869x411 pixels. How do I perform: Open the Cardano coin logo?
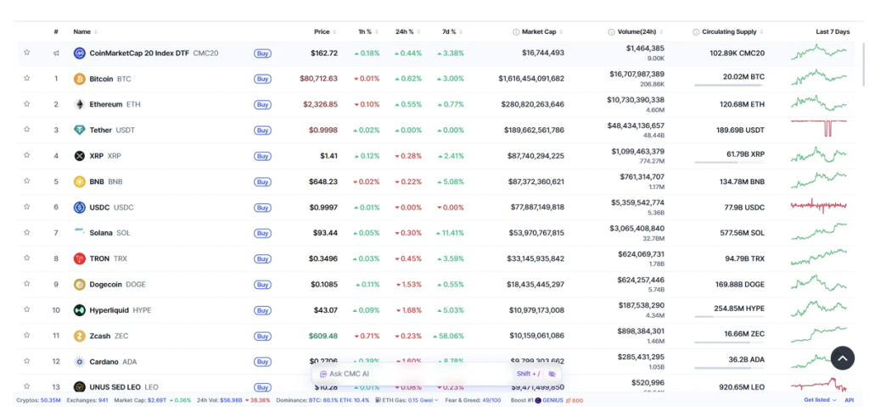[80, 361]
